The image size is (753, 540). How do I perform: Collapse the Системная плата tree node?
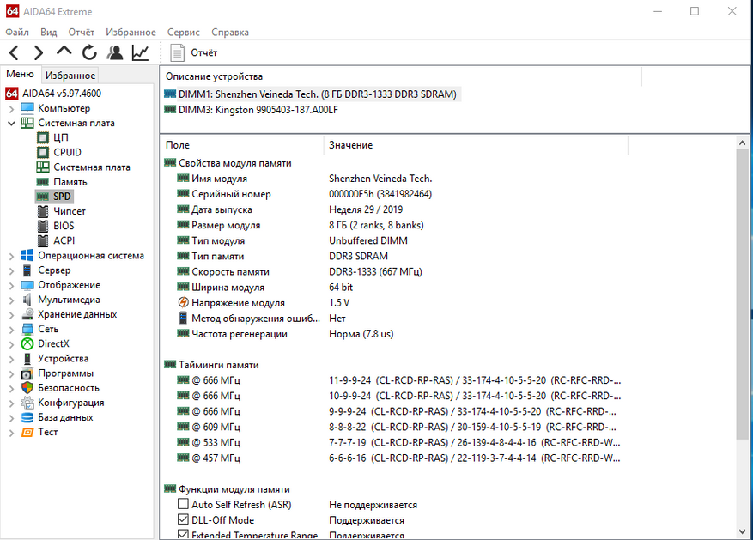tap(11, 124)
